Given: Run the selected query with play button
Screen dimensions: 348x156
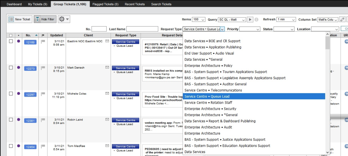Looking at the screenshot, I should point(250,20).
